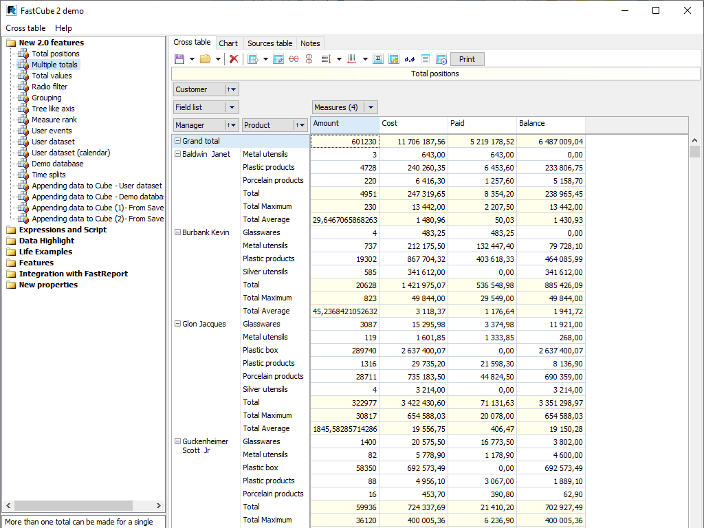Viewport: 704px width, 528px height.
Task: Toggle sort direction on the Product field
Action: coord(296,125)
